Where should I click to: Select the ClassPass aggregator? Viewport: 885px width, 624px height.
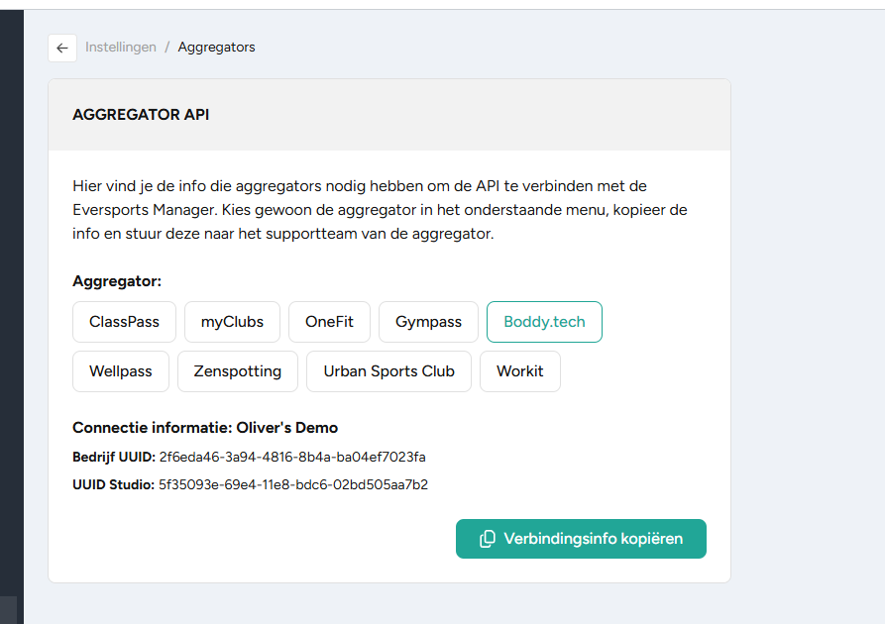(124, 322)
